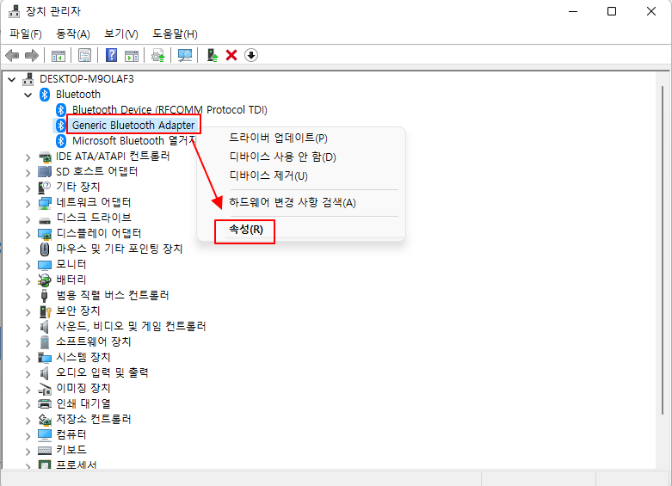Open the 도움말(H) menu
This screenshot has height=486, width=672.
pyautogui.click(x=175, y=34)
